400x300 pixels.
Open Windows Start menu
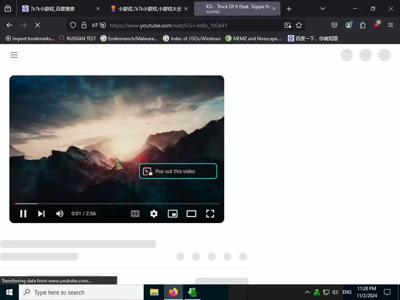pyautogui.click(x=9, y=292)
